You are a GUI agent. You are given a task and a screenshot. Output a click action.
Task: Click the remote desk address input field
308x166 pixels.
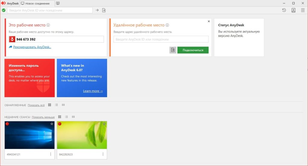pyautogui.click(x=161, y=39)
